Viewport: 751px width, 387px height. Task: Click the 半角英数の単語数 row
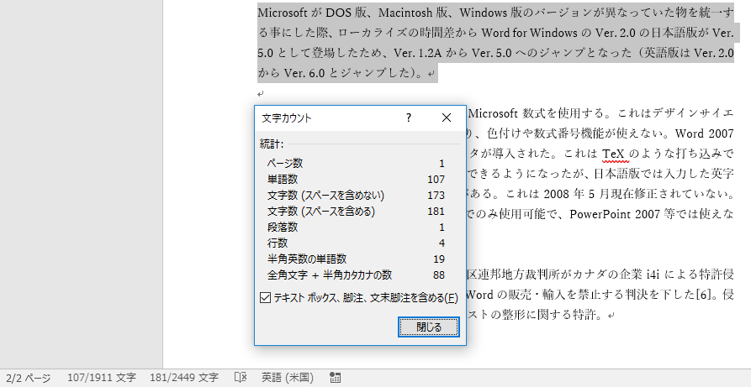pos(356,259)
